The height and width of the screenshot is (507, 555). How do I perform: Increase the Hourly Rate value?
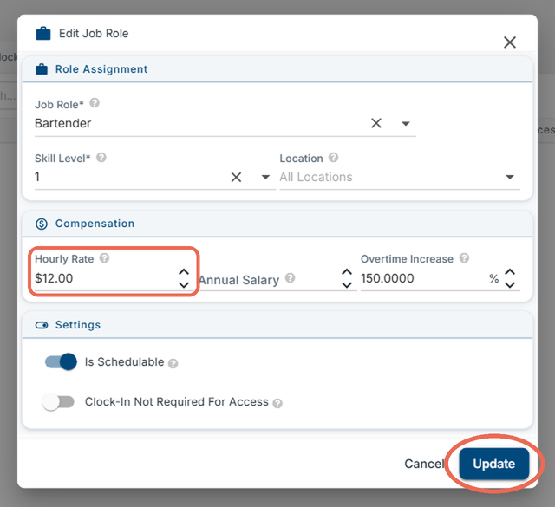coord(184,272)
